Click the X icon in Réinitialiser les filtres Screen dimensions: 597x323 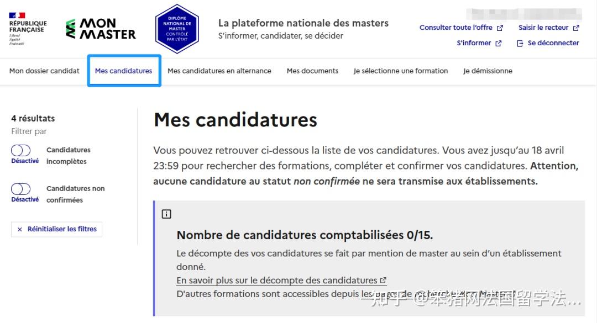pos(19,229)
